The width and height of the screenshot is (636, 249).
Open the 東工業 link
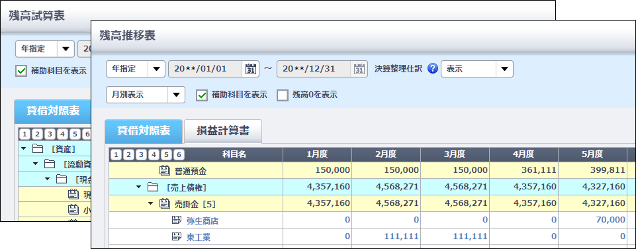click(x=199, y=237)
